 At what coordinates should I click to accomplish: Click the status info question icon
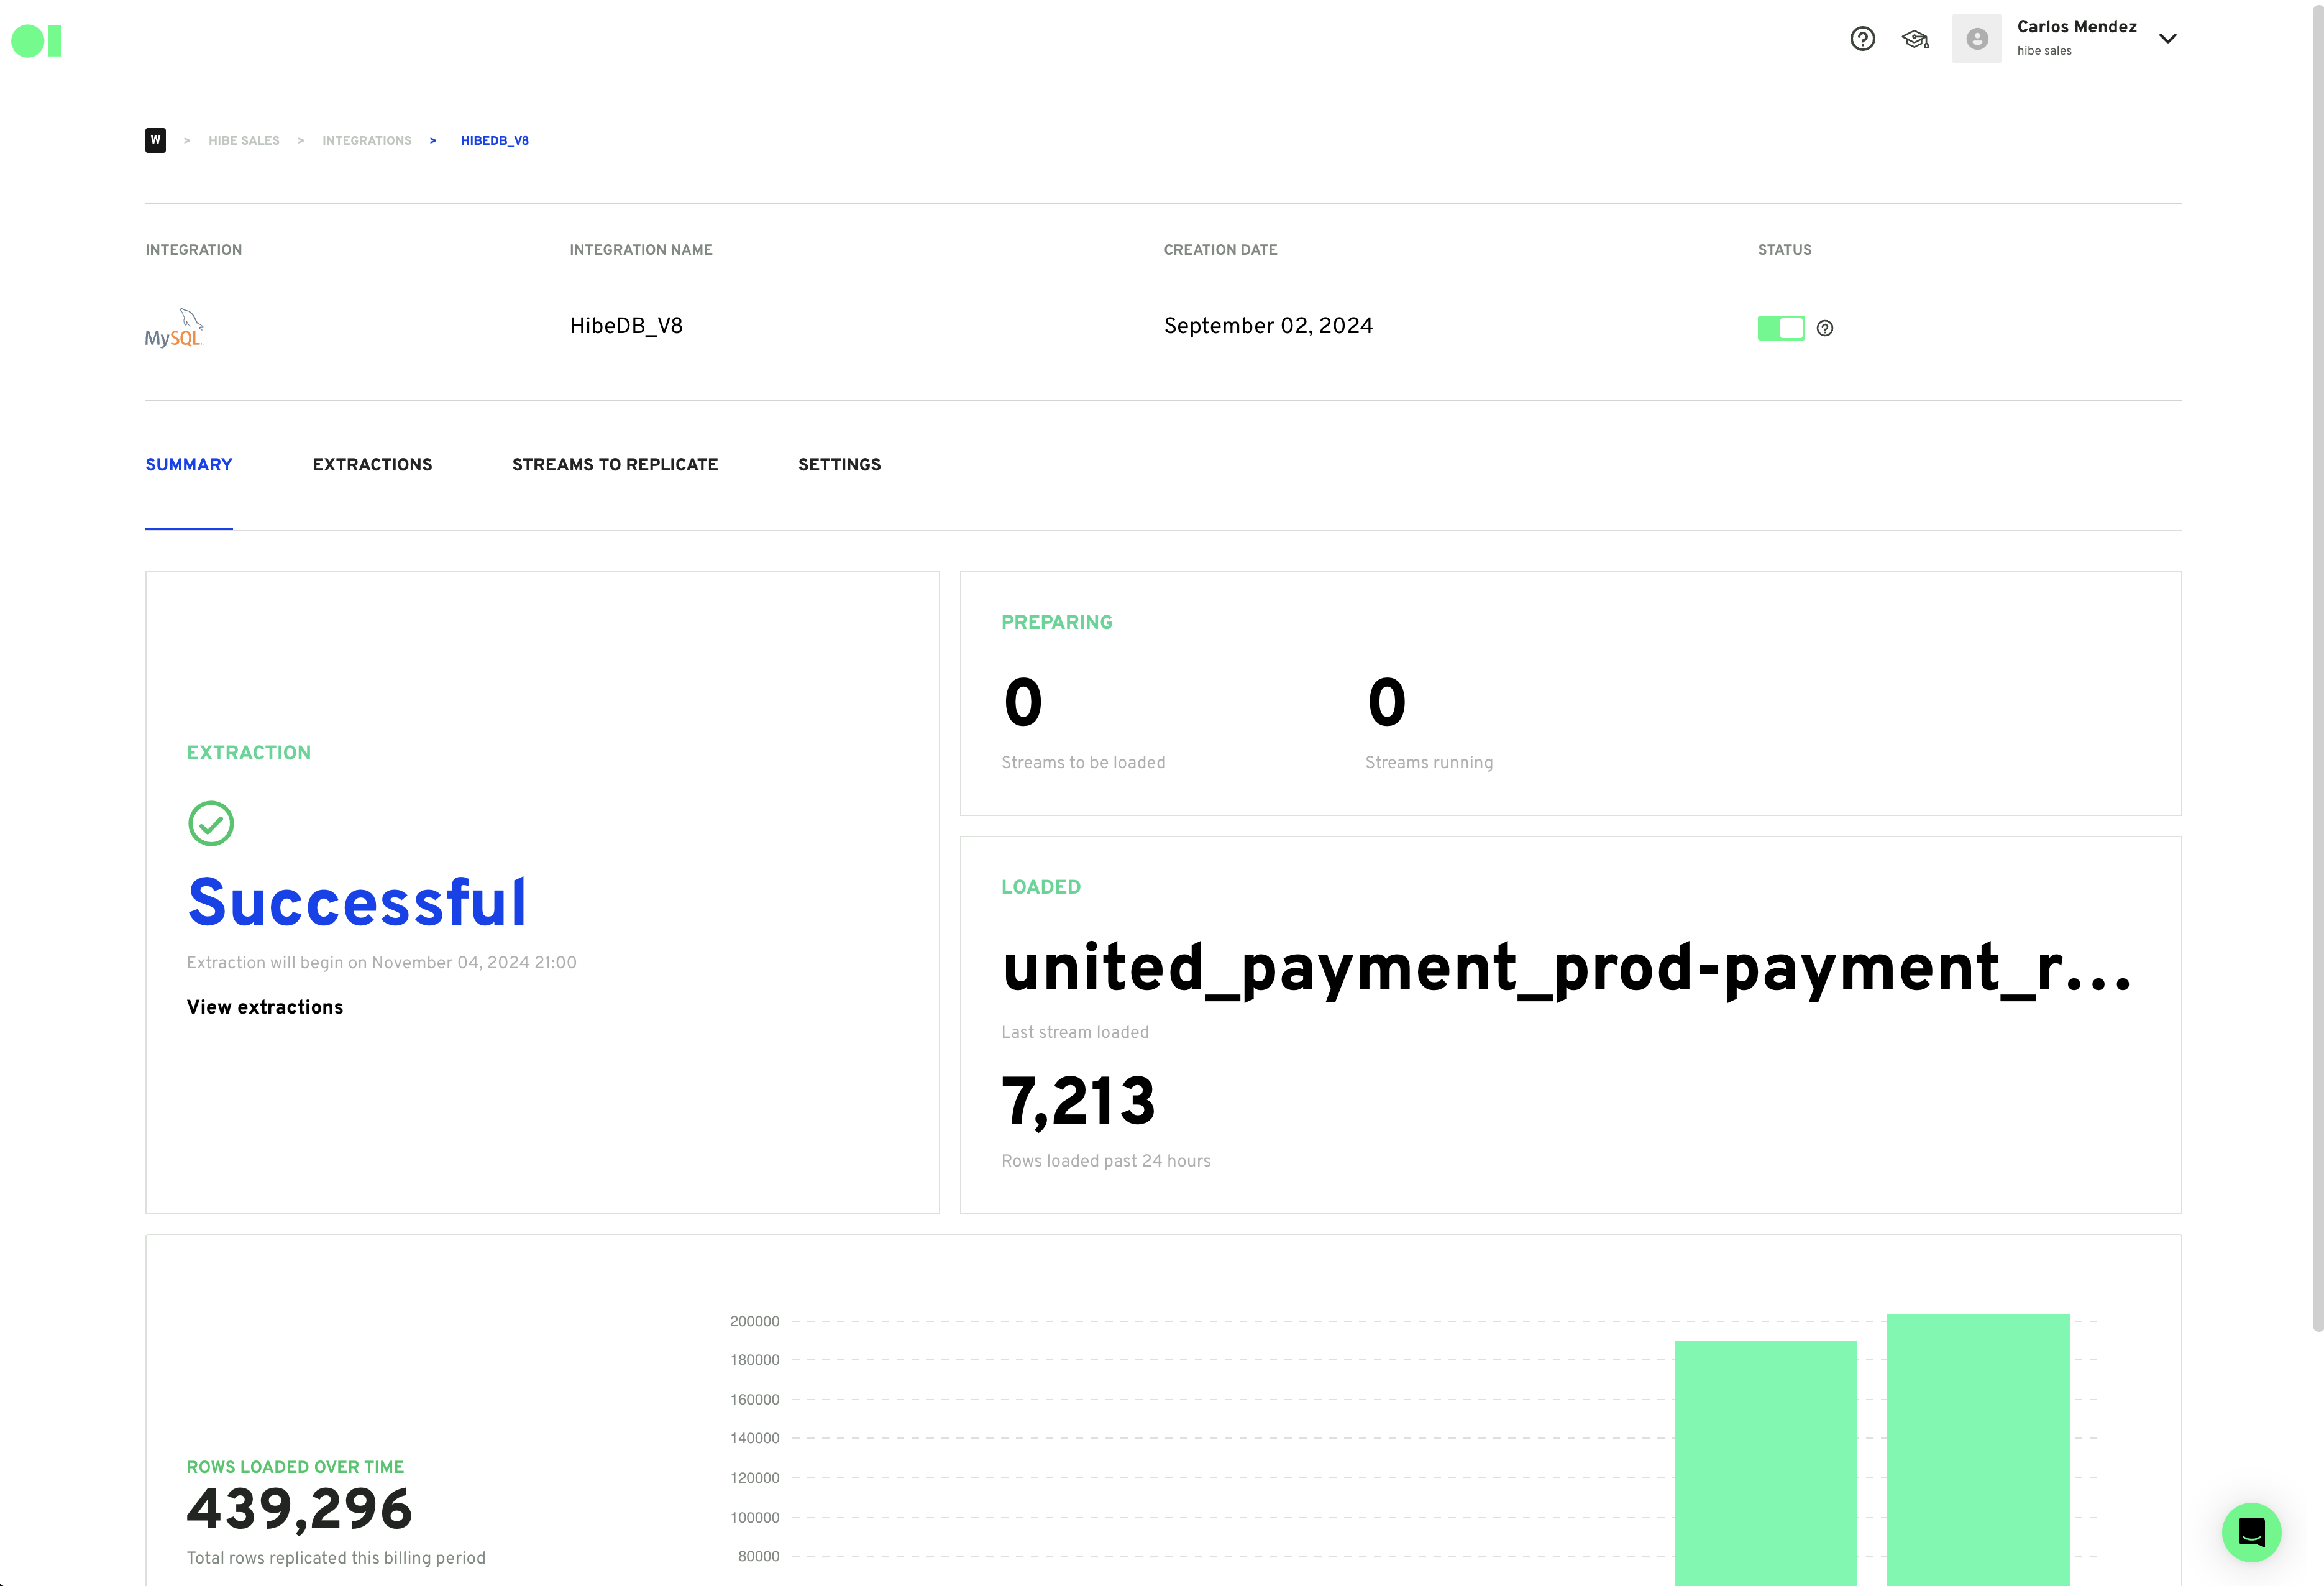pyautogui.click(x=1825, y=328)
